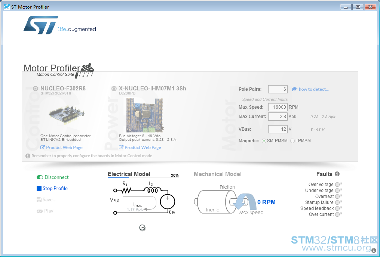The image size is (380, 257).
Task: Click the ST Motor Profiler title bar icon
Action: point(6,6)
